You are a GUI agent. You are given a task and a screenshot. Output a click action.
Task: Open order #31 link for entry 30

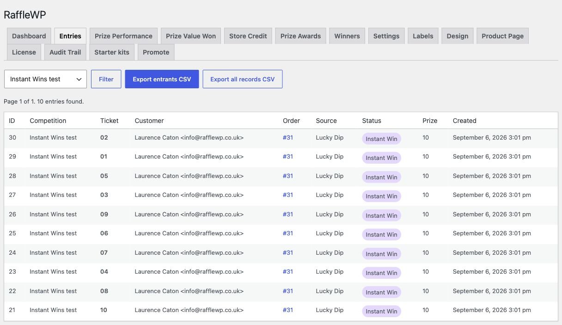288,137
